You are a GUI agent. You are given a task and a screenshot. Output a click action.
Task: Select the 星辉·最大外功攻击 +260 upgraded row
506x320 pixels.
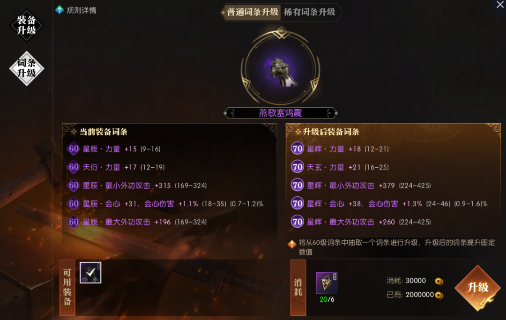[361, 222]
